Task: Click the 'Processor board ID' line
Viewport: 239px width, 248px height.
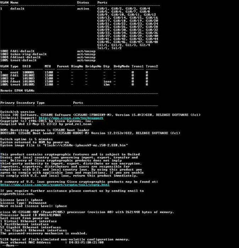Action: (30, 215)
